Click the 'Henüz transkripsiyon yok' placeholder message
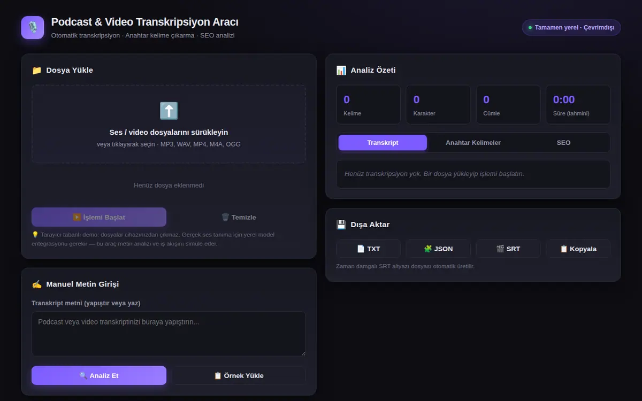This screenshot has width=642, height=401. [x=434, y=174]
